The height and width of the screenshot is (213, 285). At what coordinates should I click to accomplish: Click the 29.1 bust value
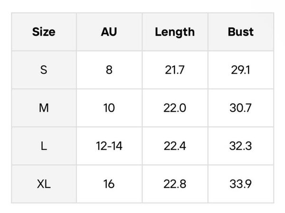241,70
